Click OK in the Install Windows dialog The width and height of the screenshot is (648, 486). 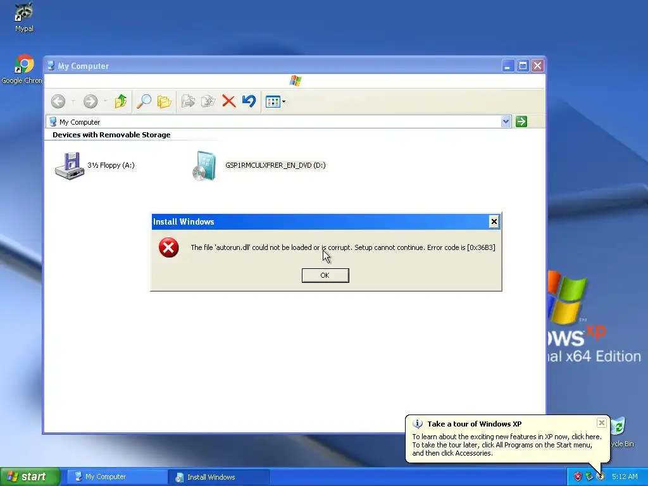click(x=325, y=275)
